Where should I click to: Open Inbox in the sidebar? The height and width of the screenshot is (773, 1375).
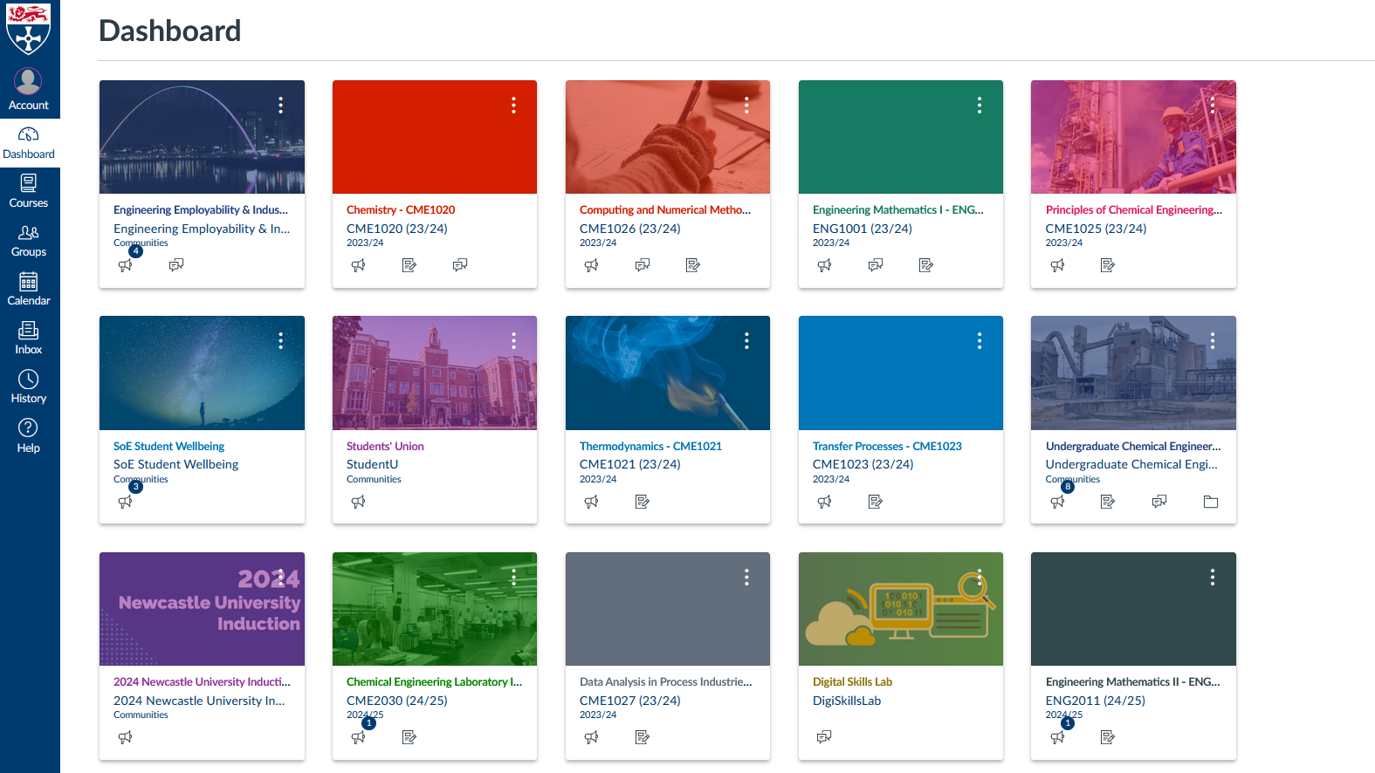(x=29, y=339)
